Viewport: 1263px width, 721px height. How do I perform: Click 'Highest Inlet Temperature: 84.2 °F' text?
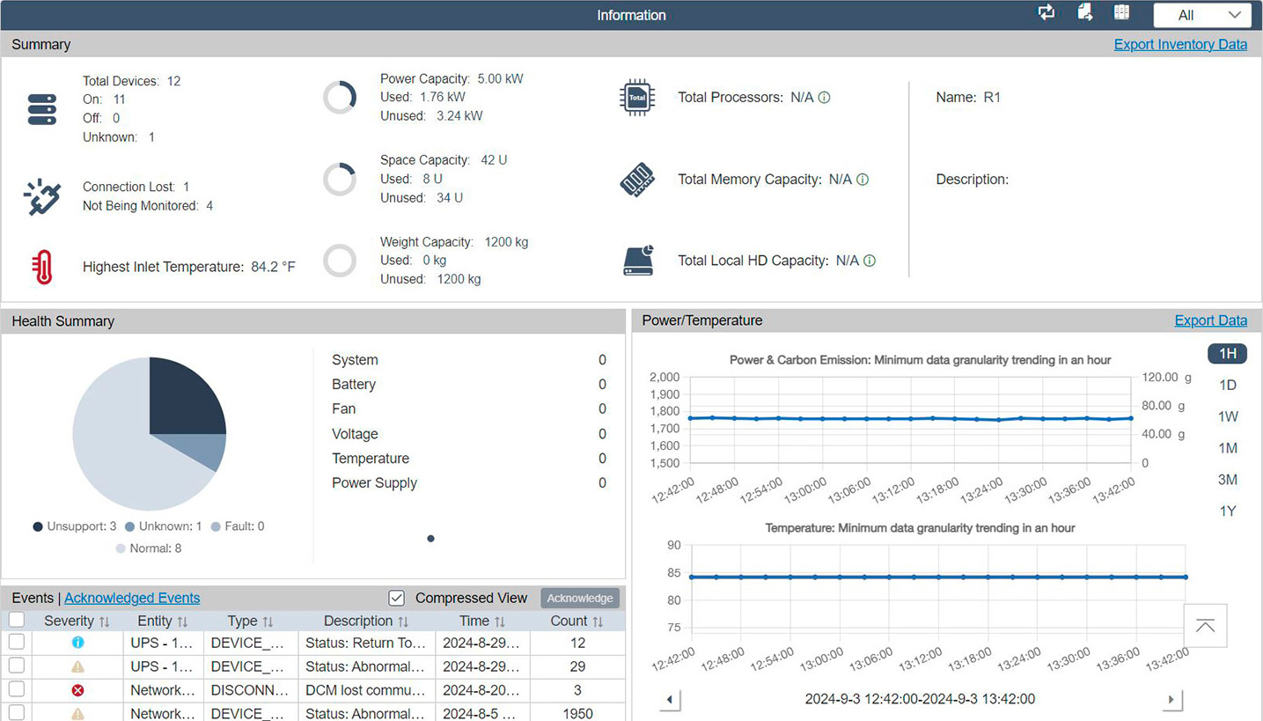coord(189,267)
